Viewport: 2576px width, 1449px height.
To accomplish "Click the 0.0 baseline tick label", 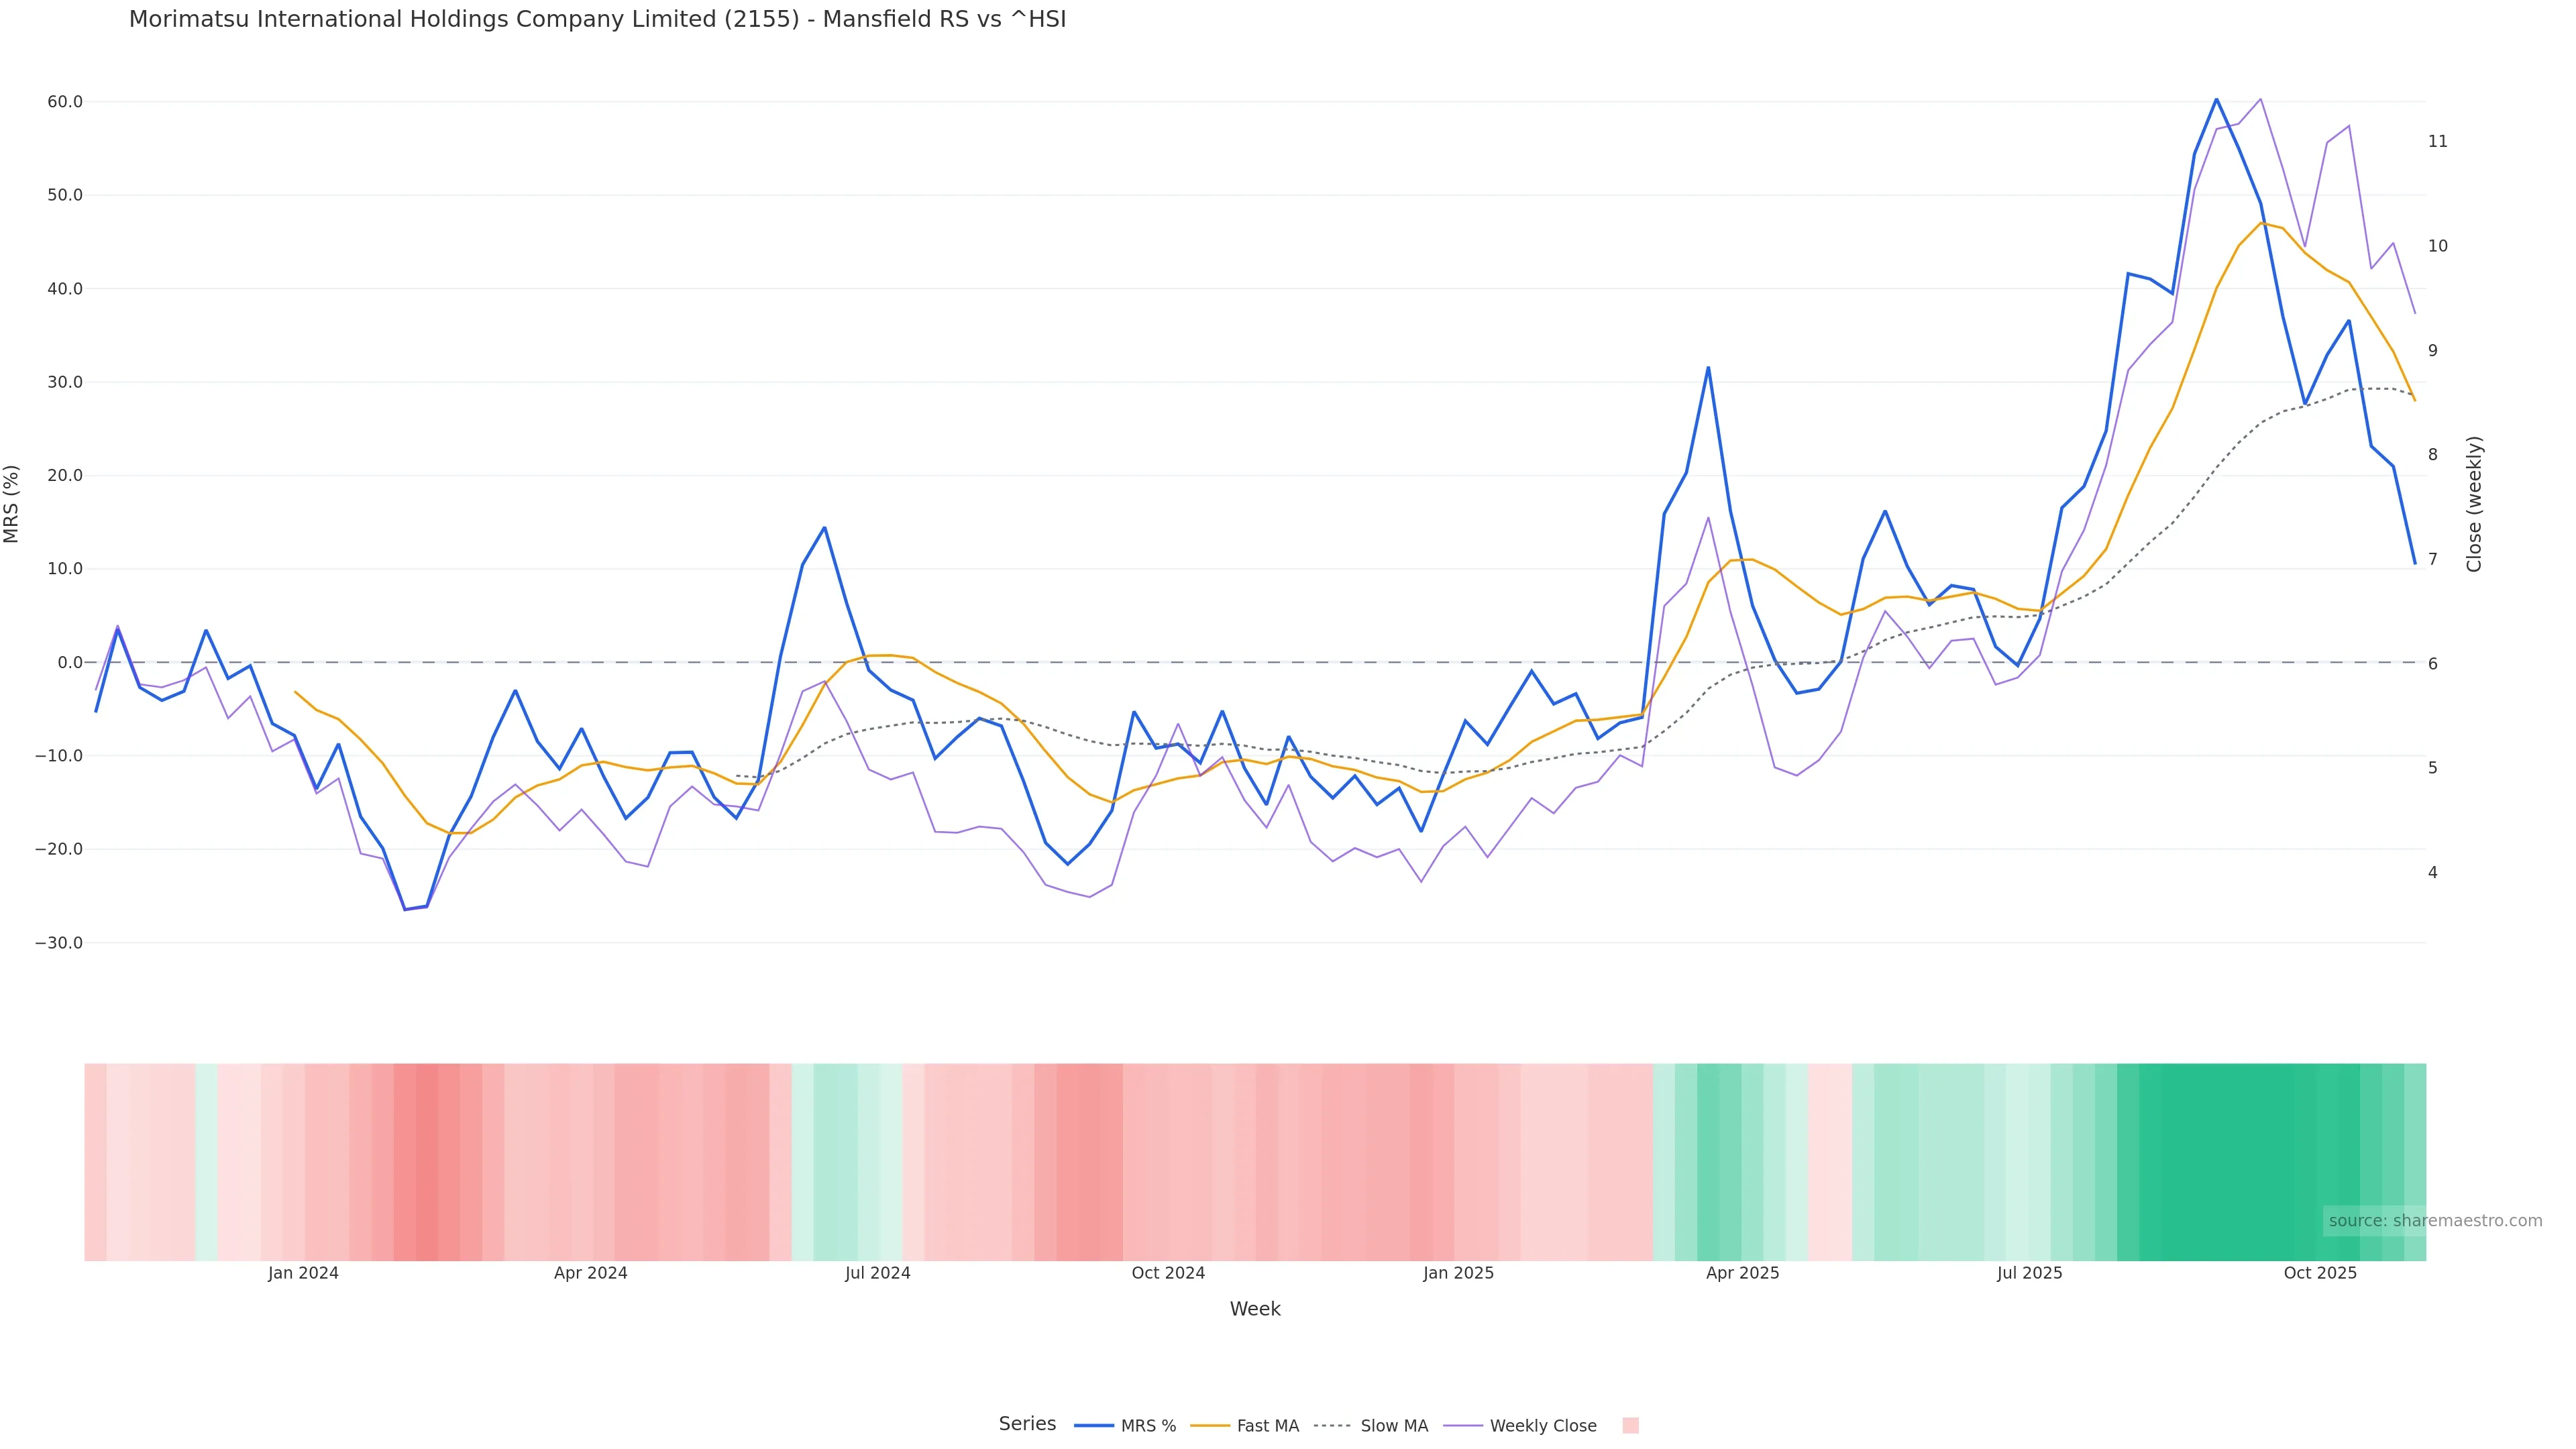I will [x=69, y=662].
